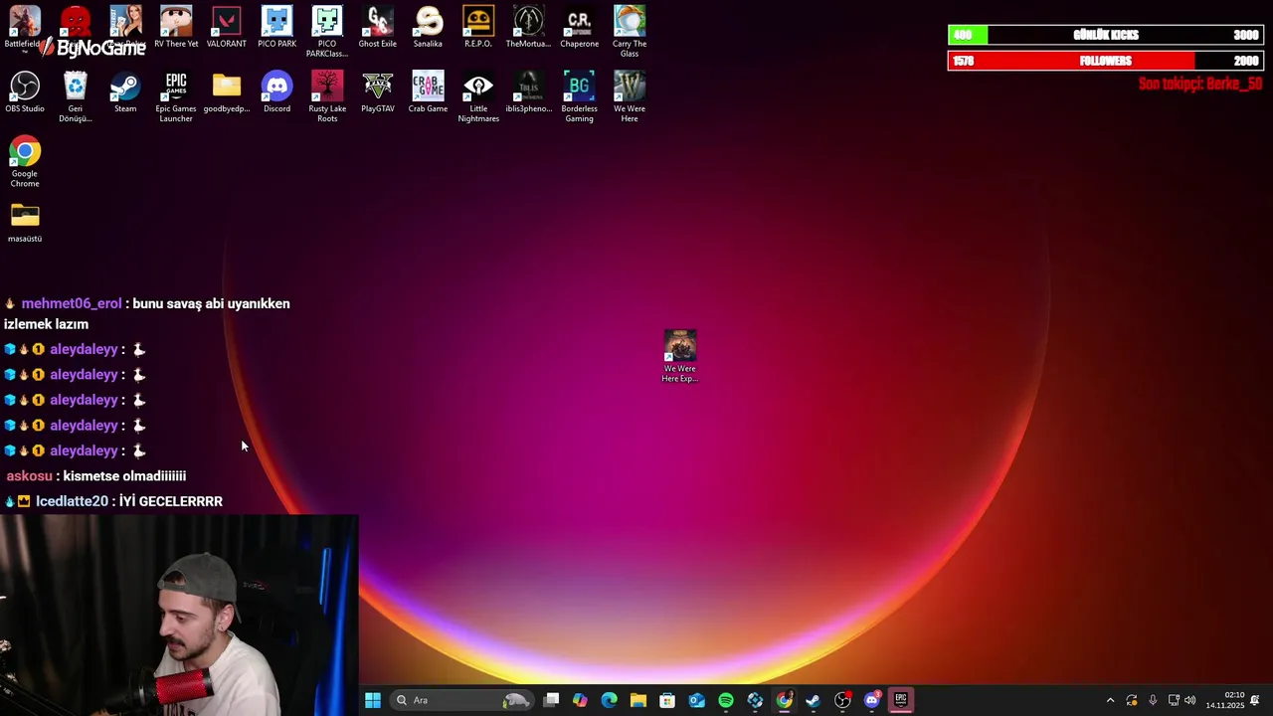The height and width of the screenshot is (716, 1273).
Task: Expand hidden system tray icons chevron
Action: 1111,700
